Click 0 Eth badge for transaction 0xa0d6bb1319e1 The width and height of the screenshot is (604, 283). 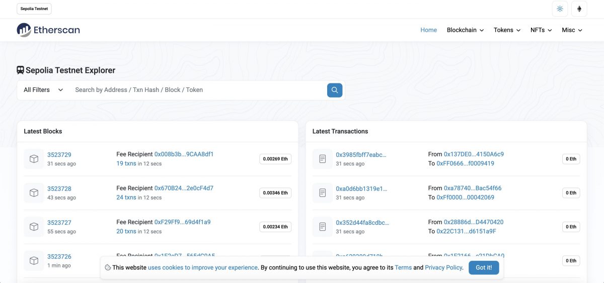[571, 193]
